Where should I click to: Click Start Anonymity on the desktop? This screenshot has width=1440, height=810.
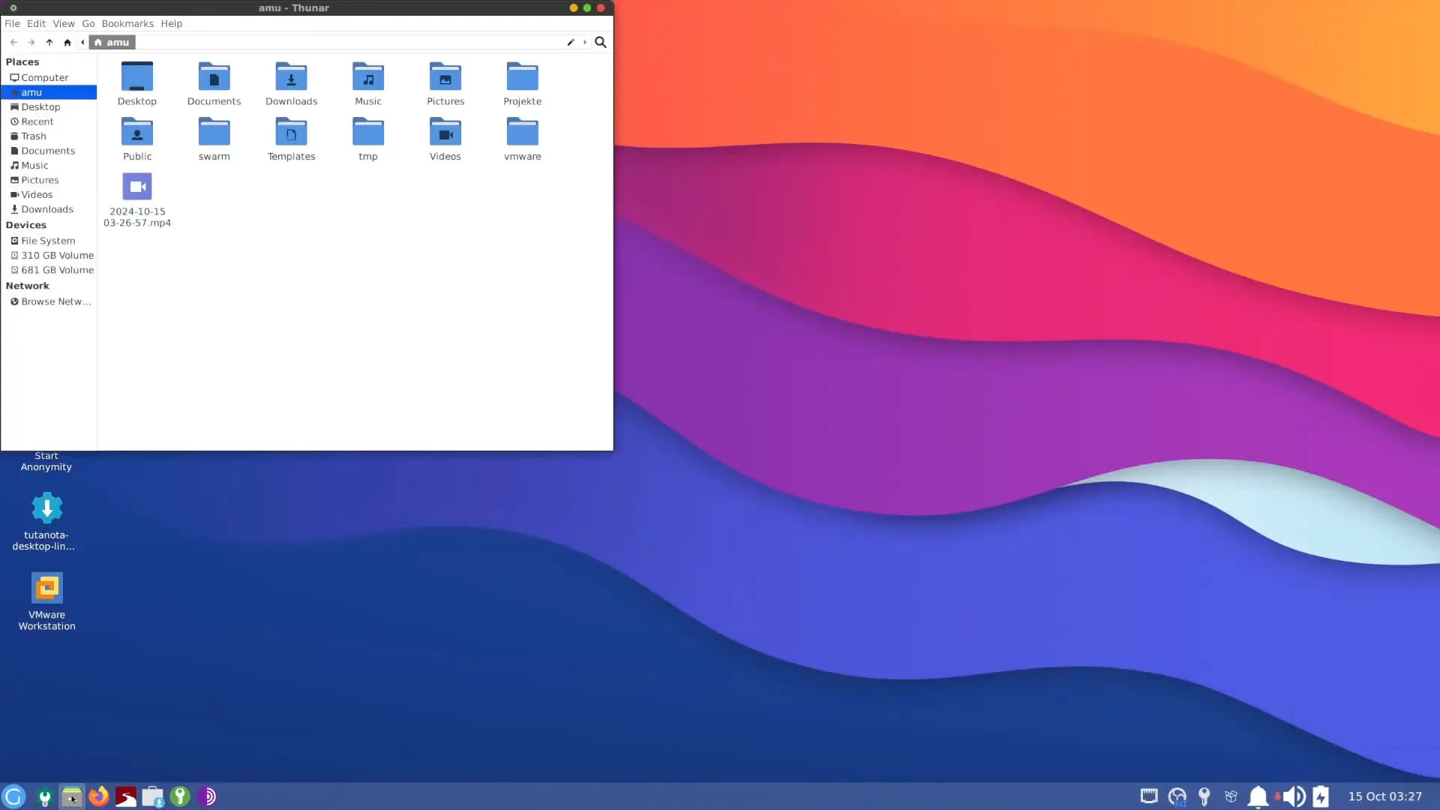tap(46, 461)
